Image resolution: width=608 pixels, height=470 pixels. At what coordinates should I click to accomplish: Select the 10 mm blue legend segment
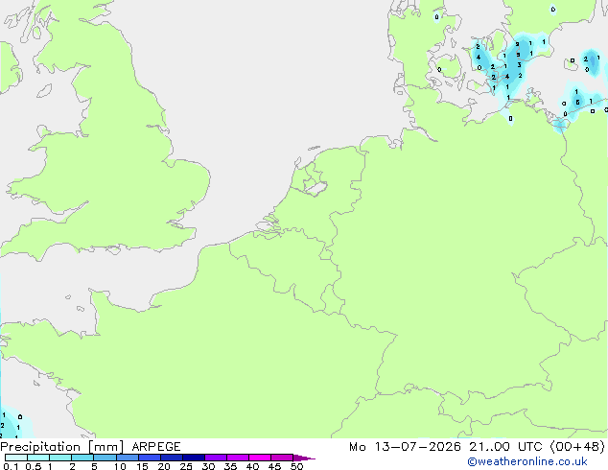coord(128,458)
